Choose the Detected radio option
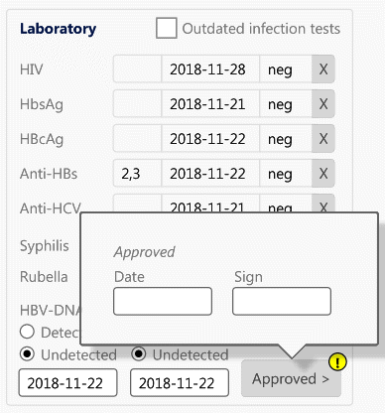 point(27,332)
